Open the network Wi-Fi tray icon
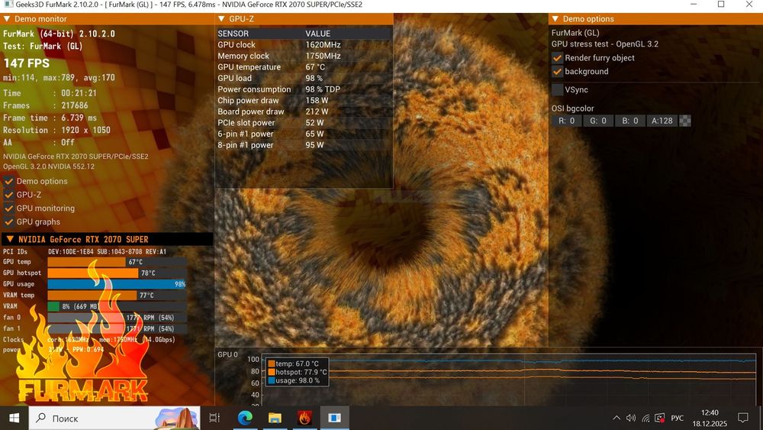The image size is (763, 430). (645, 418)
